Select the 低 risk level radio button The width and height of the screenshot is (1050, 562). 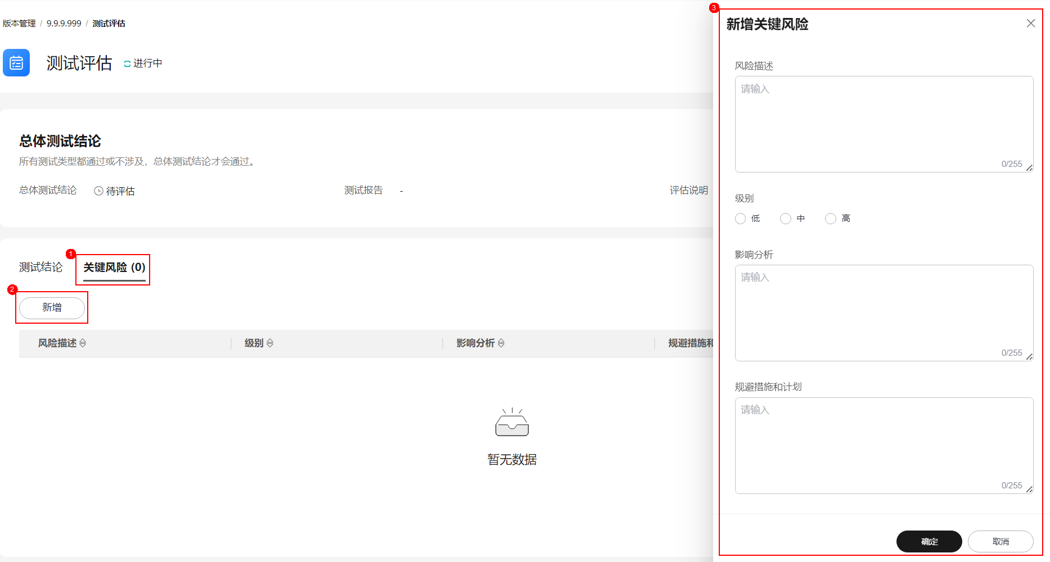[740, 219]
